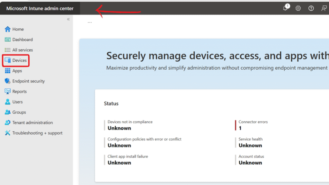View Account status entry
This screenshot has width=329, height=185.
251,156
